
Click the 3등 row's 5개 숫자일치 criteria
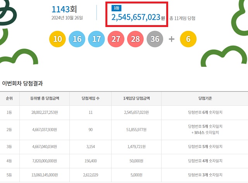[x=205, y=147]
